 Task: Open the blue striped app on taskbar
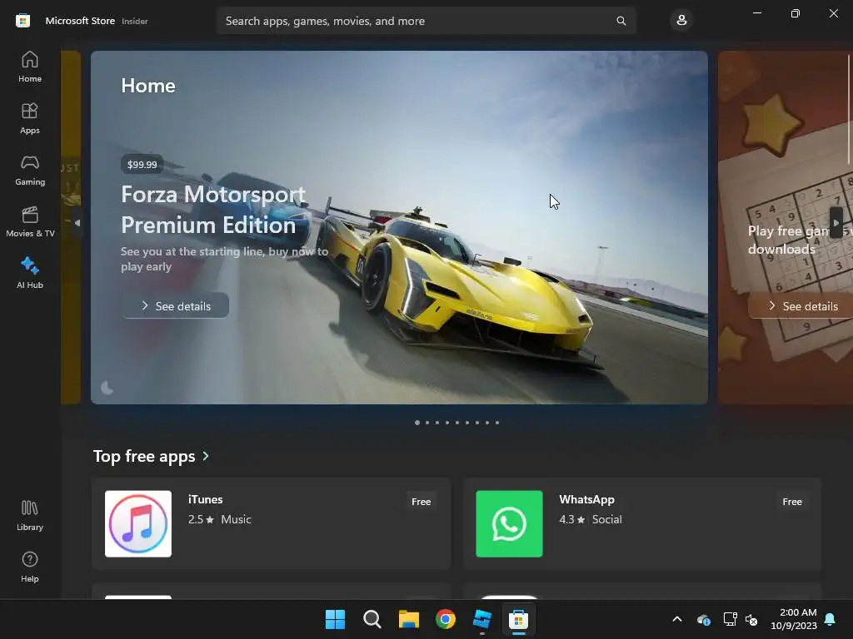coord(482,619)
